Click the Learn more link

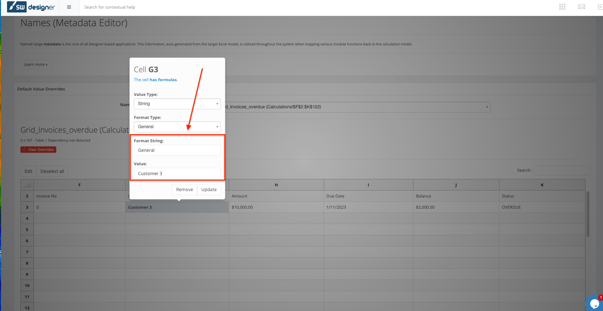(36, 65)
